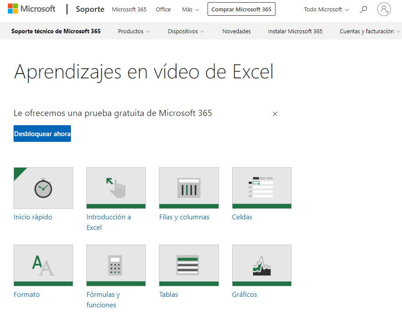Dismiss the free trial banner
Image resolution: width=402 pixels, height=313 pixels.
(x=275, y=114)
